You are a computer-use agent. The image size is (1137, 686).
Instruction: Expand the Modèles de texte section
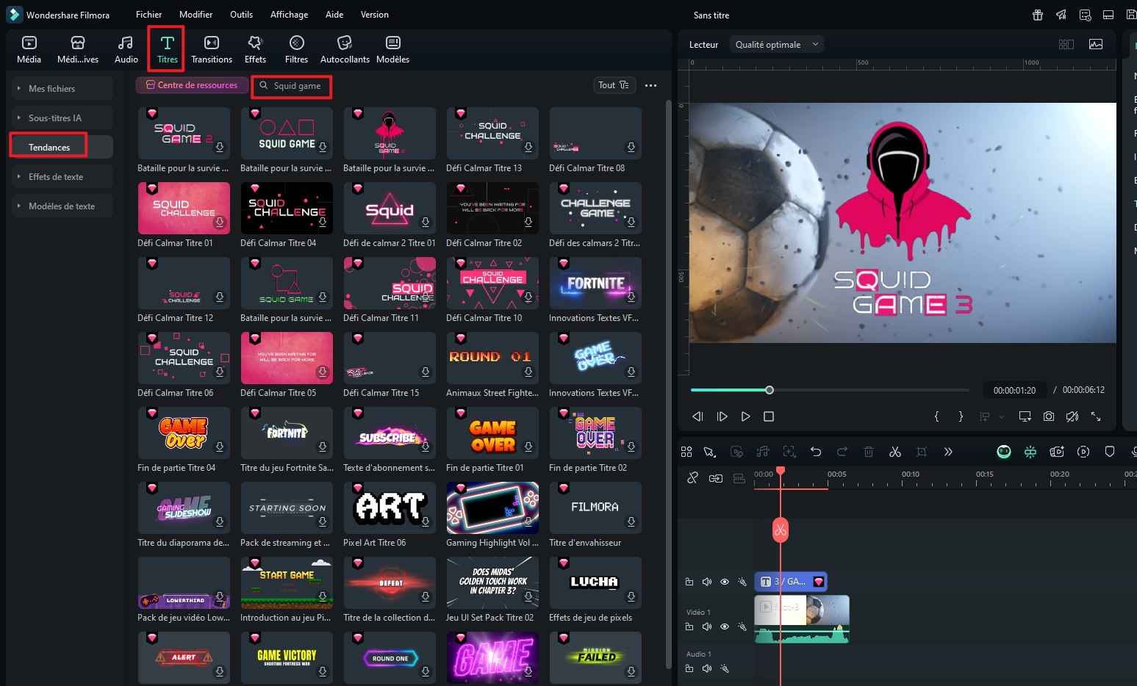tap(62, 206)
